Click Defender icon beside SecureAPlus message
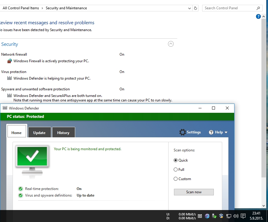 coord(9,95)
